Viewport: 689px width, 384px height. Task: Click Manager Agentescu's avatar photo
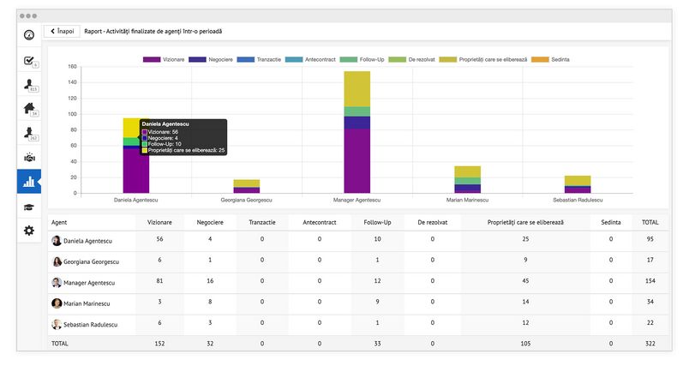click(x=57, y=283)
